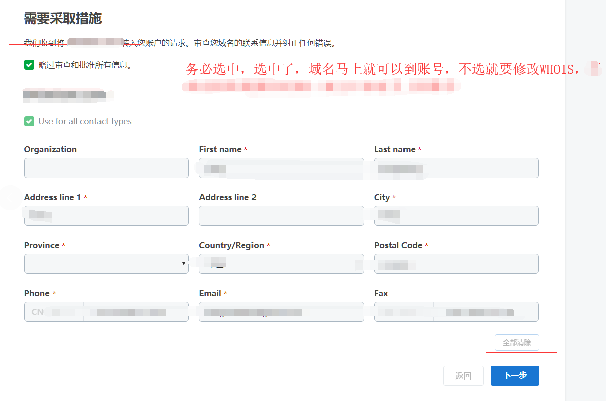Click the blue 下一步 next button
This screenshot has height=401, width=606.
pyautogui.click(x=515, y=376)
